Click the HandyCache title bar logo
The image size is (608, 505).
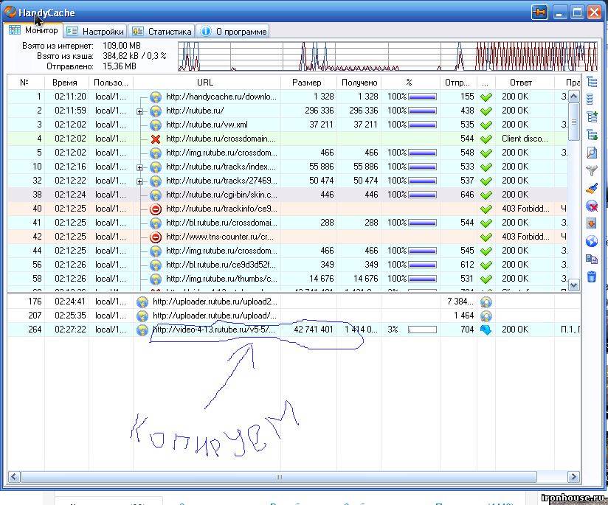[10, 12]
